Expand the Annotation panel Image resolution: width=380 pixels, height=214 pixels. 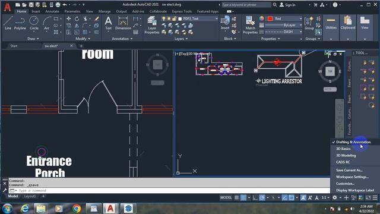tap(122, 39)
